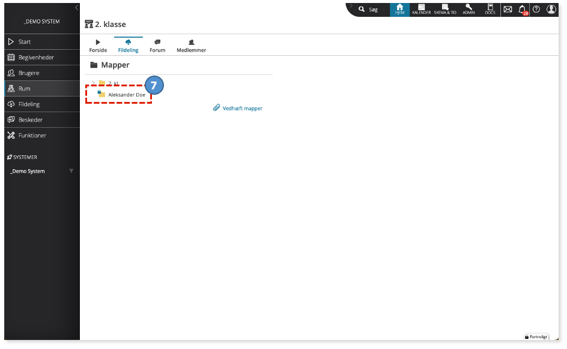Collapse the left sidebar with arrow

pos(77,7)
